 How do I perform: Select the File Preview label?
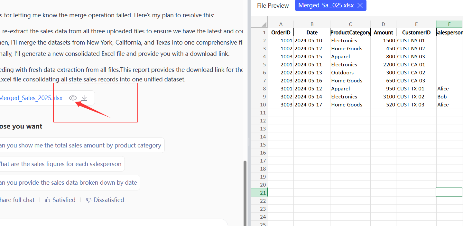click(x=273, y=5)
